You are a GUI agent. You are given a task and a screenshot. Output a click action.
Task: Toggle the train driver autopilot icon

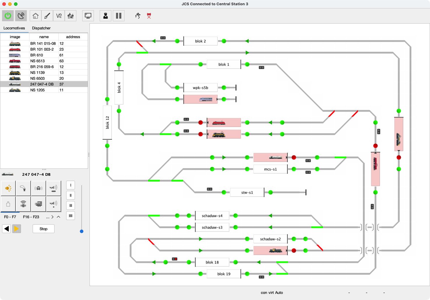(106, 16)
